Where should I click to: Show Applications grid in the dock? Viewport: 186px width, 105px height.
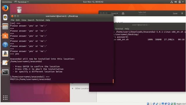pyautogui.click(x=5, y=98)
